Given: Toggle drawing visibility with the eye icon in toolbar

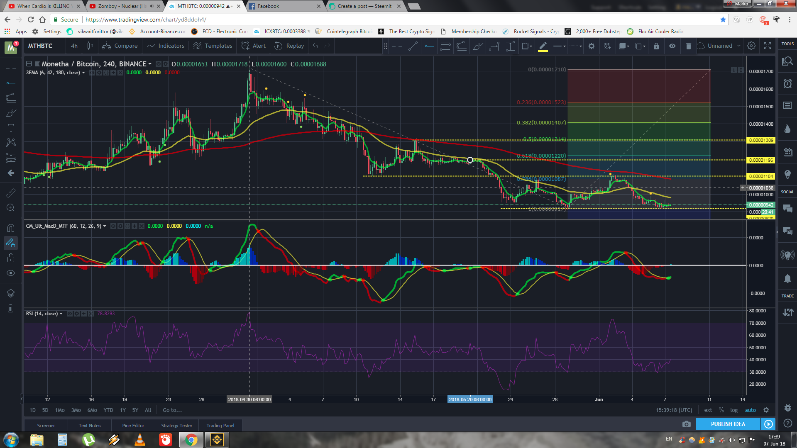Looking at the screenshot, I should tap(672, 46).
